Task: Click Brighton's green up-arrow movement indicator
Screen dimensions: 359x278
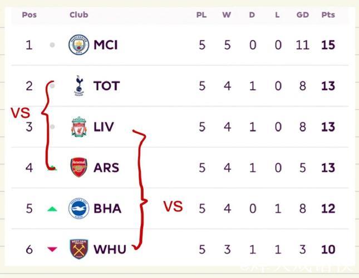Action: pos(52,209)
